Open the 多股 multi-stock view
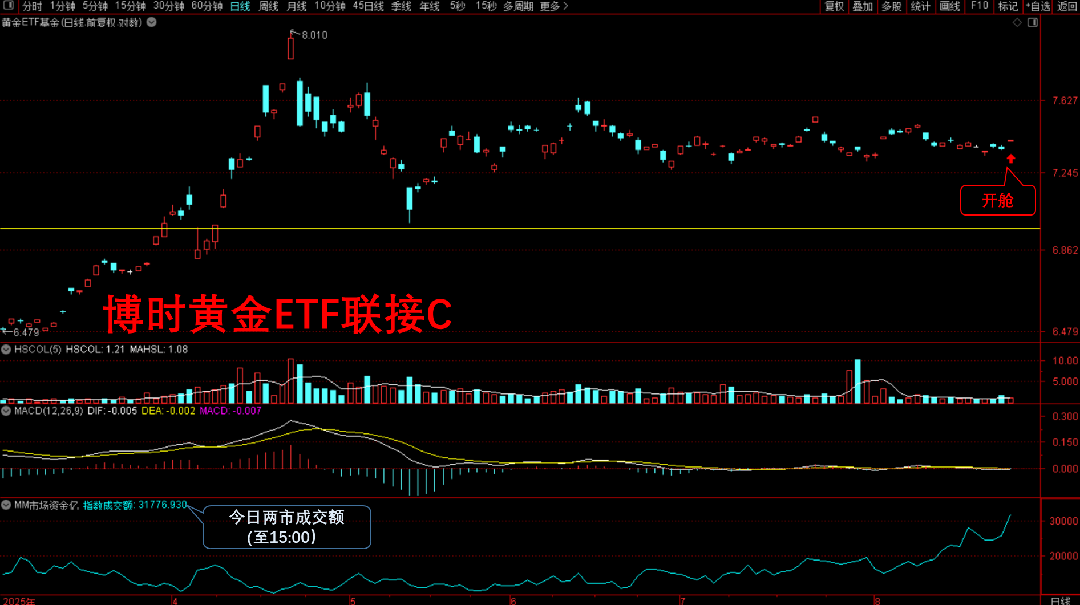Screen dimensions: 1080x605 892,6
